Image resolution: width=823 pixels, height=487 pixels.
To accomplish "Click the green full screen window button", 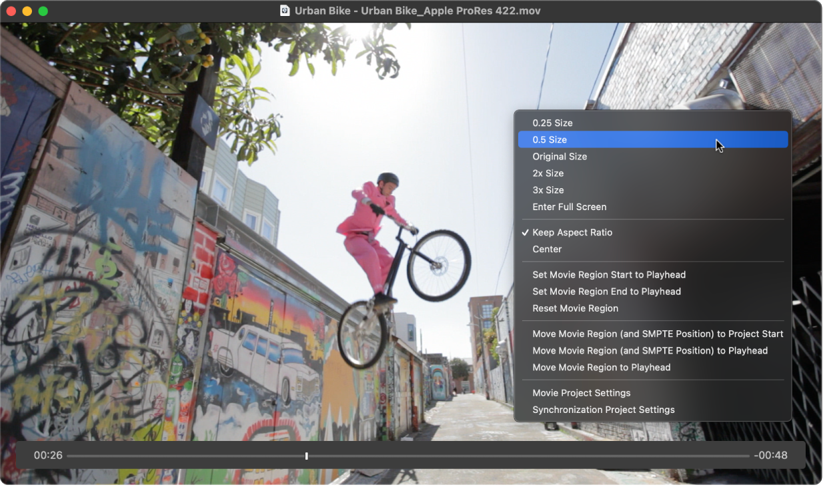I will coord(43,11).
